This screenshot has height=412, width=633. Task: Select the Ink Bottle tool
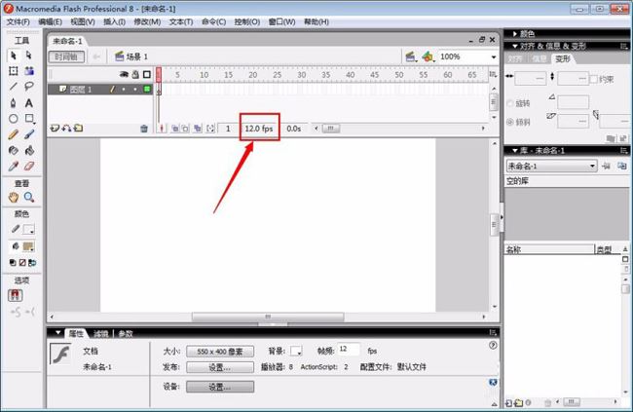(x=14, y=150)
